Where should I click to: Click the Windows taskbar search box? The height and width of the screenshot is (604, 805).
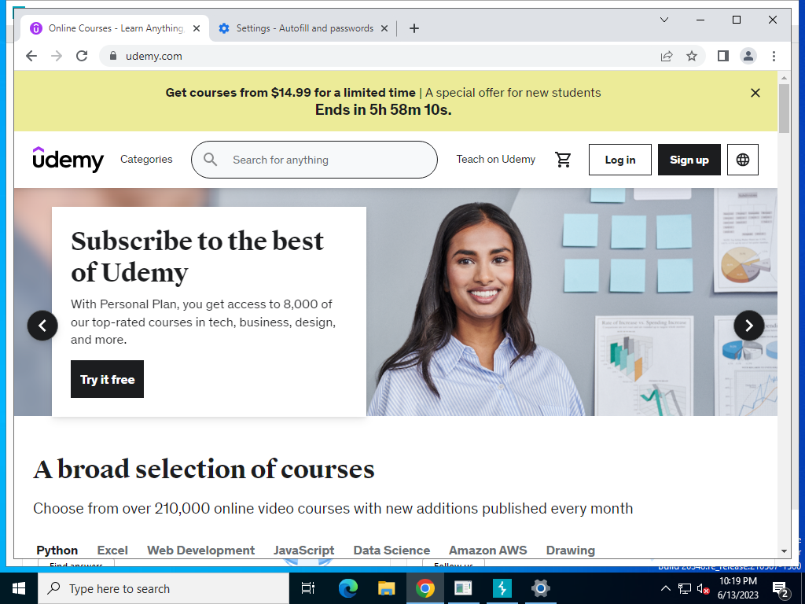[164, 588]
